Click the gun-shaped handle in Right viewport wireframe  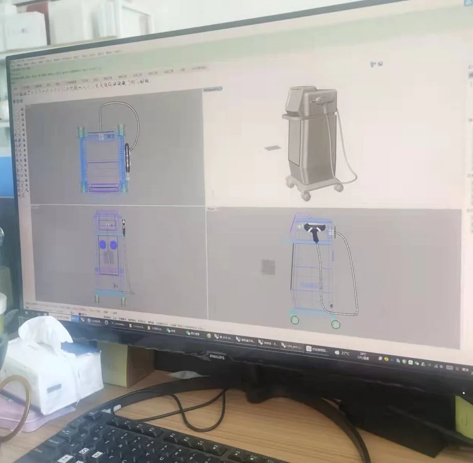[x=314, y=232]
